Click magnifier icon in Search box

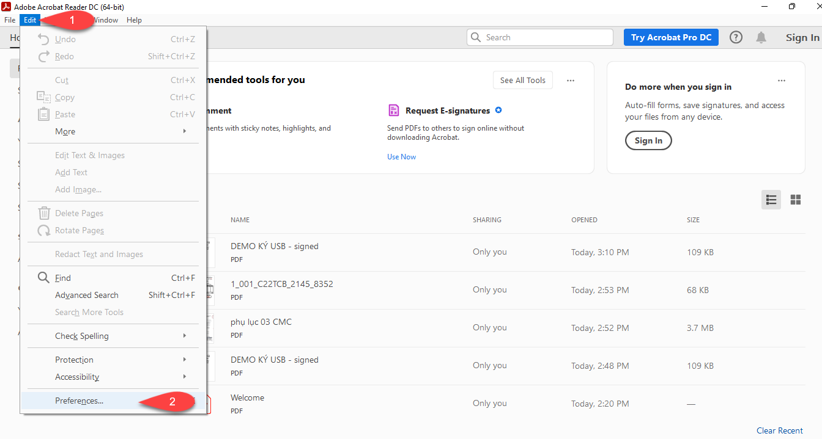[x=476, y=37]
